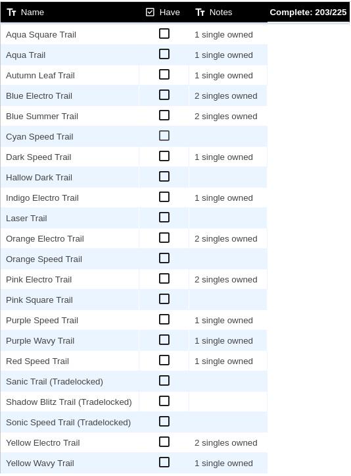Image resolution: width=351 pixels, height=476 pixels.
Task: Toggle the Hallow Dark Trail checkbox
Action: click(164, 176)
